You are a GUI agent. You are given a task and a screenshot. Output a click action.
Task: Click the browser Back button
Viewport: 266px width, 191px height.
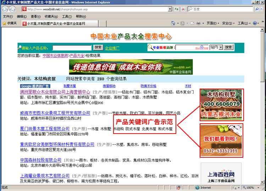[5, 9]
